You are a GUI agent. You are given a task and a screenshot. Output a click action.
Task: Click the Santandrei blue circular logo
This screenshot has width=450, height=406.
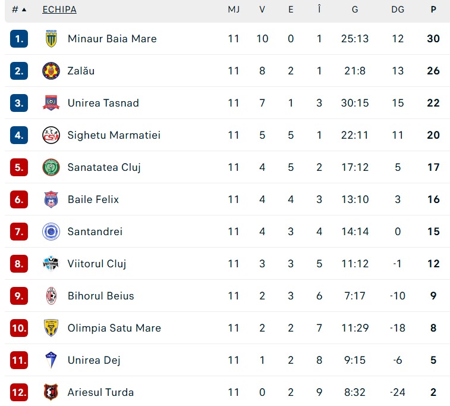click(51, 232)
